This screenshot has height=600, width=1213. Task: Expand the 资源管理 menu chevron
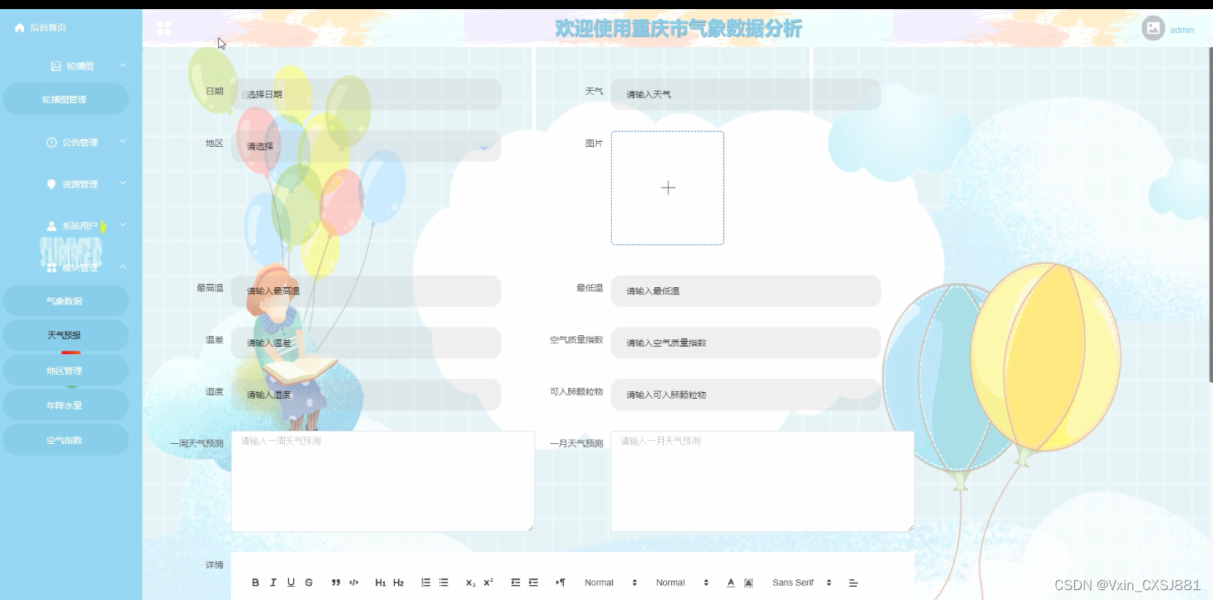[x=123, y=183]
